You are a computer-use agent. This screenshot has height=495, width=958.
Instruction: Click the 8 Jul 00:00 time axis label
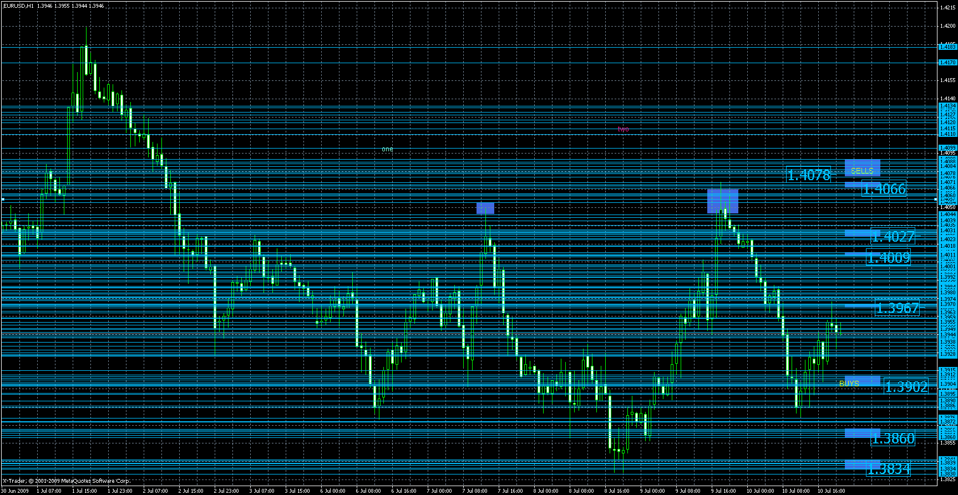pos(546,491)
